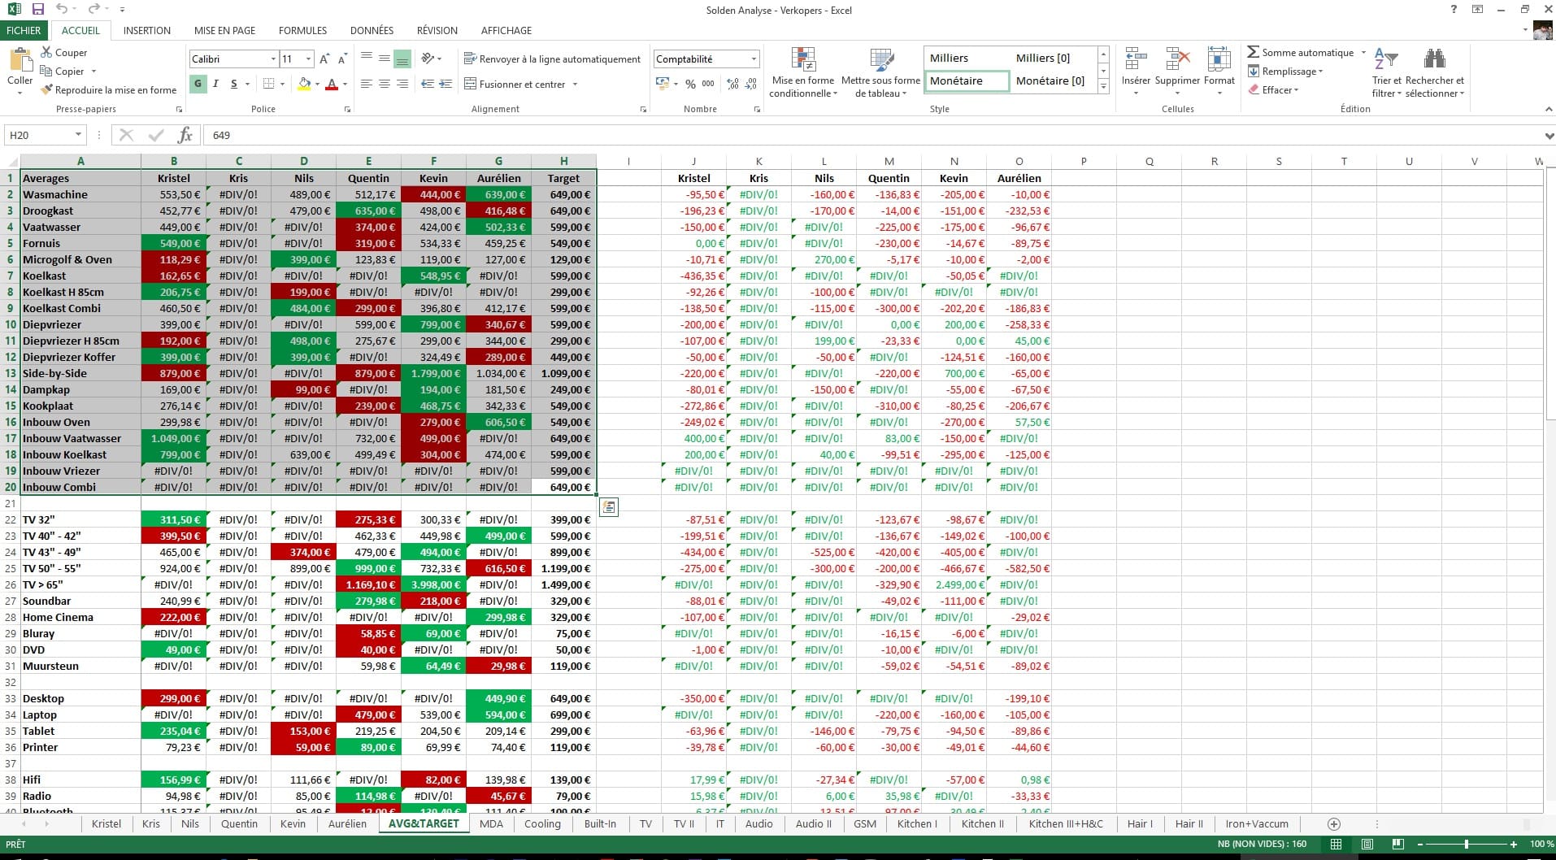Click the Insert function fx icon

(185, 135)
